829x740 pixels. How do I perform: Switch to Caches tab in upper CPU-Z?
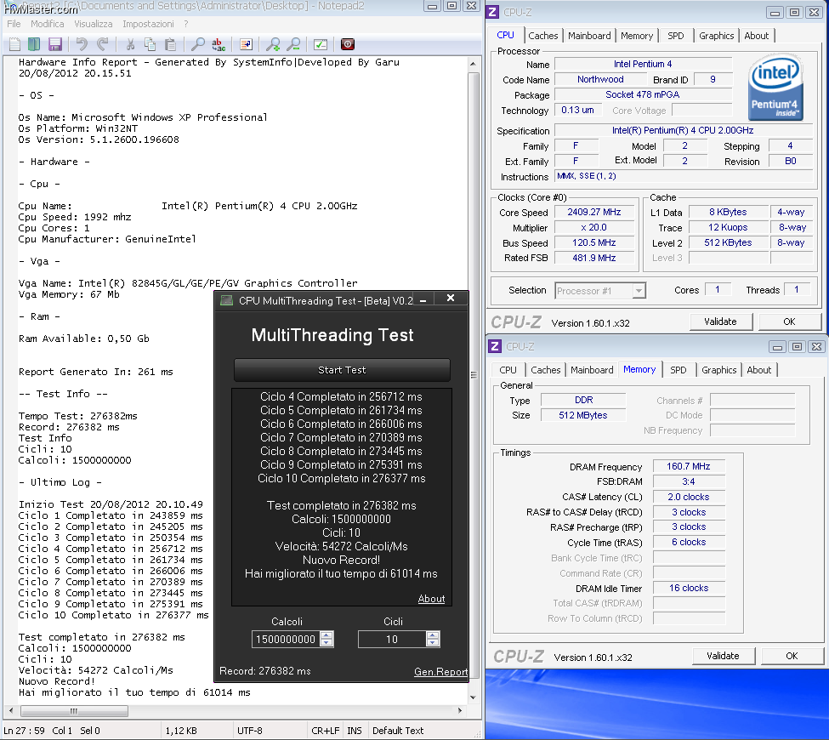543,36
